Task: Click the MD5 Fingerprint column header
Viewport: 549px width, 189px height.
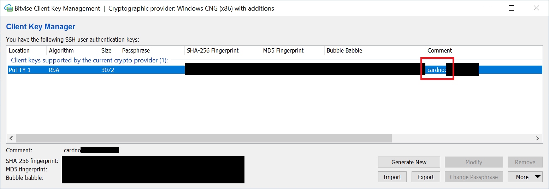Action: 283,50
